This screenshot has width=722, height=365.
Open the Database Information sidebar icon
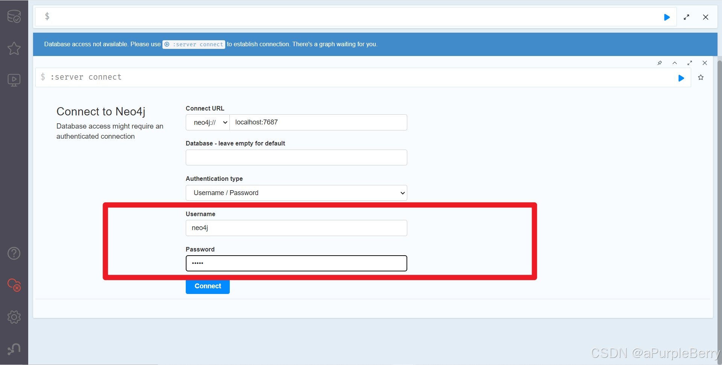point(14,16)
